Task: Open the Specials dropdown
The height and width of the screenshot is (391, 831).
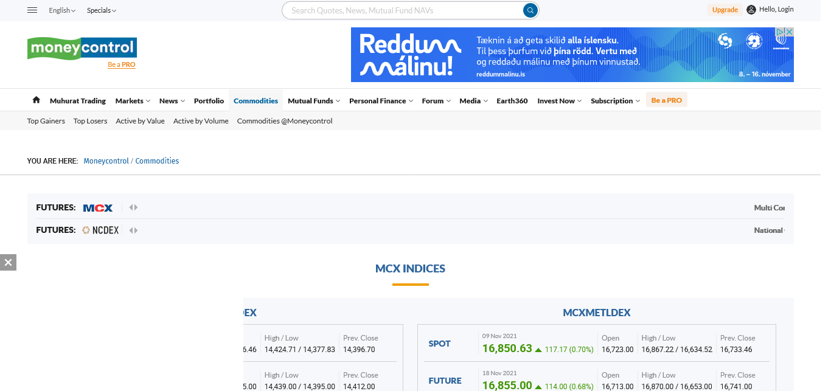Action: 101,10
